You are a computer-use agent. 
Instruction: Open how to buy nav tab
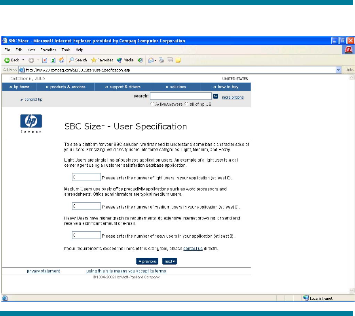[226, 87]
